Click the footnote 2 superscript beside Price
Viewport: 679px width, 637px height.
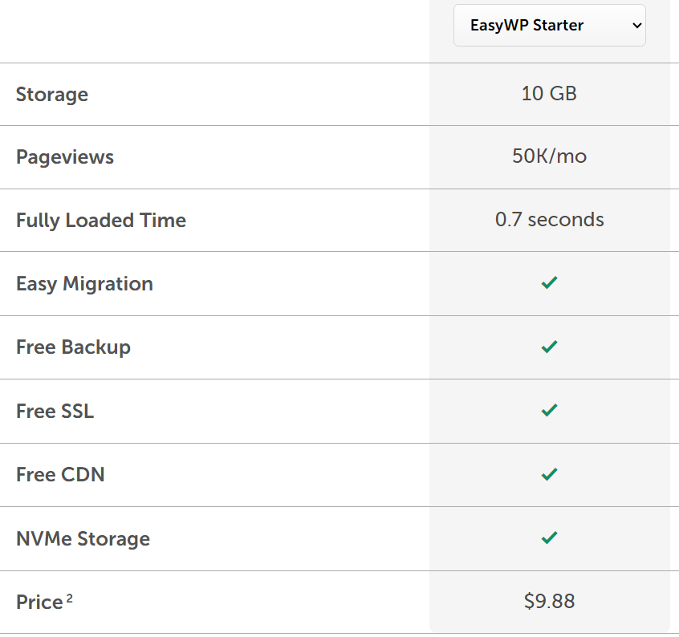[69, 598]
